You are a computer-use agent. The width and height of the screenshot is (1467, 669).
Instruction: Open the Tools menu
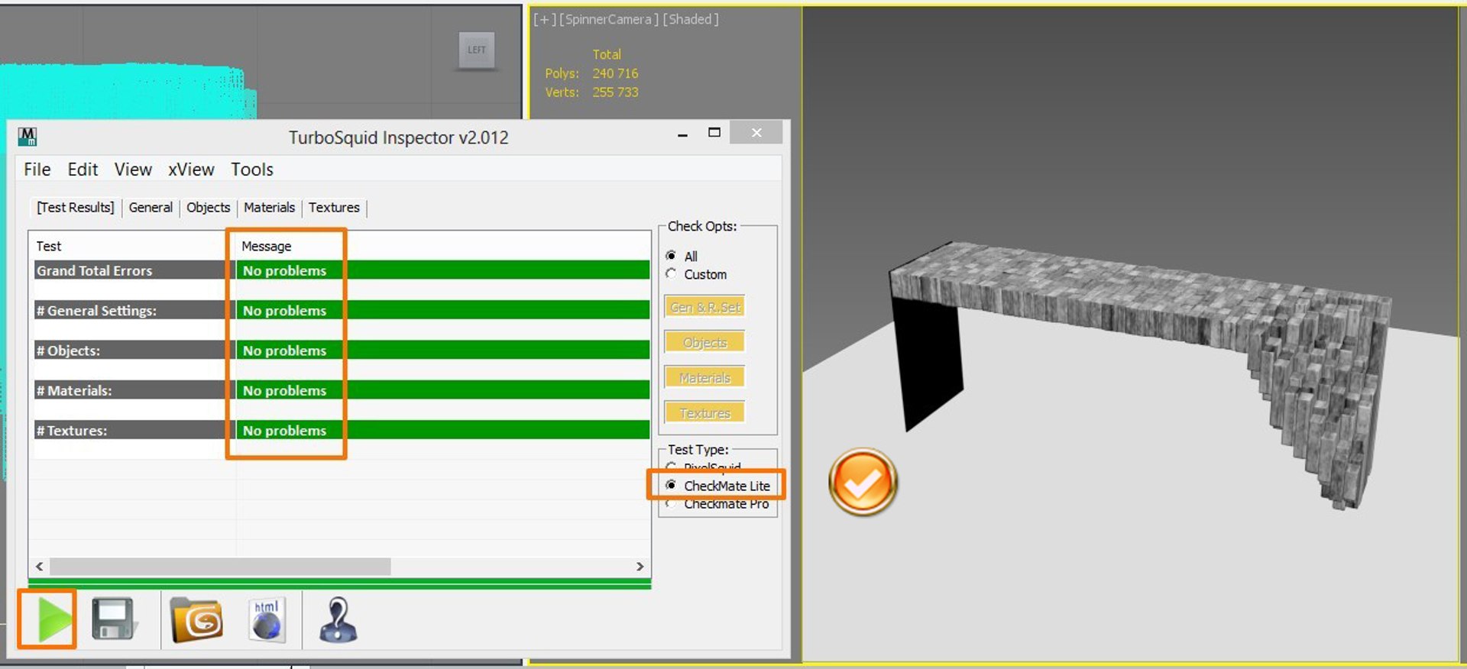(x=252, y=170)
